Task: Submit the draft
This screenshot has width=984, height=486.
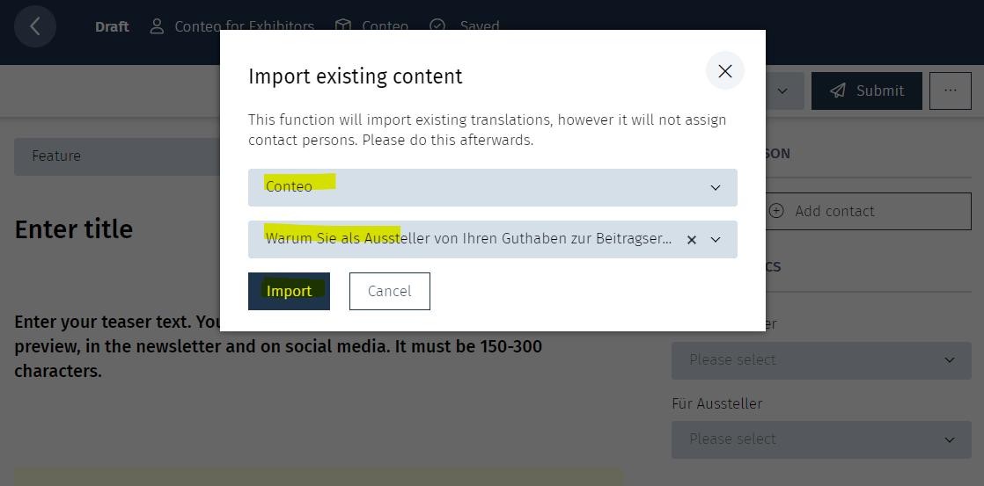Action: pos(867,91)
